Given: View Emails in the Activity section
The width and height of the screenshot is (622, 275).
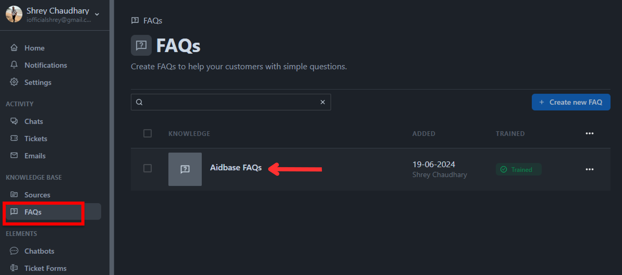Looking at the screenshot, I should tap(35, 155).
